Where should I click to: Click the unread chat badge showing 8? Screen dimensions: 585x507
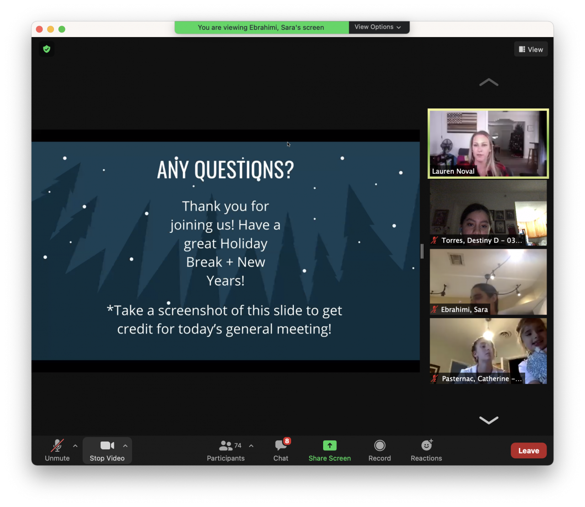(x=287, y=441)
